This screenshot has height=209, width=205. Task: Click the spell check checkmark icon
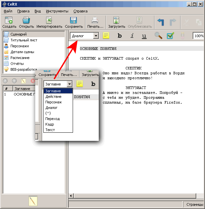tap(170, 36)
